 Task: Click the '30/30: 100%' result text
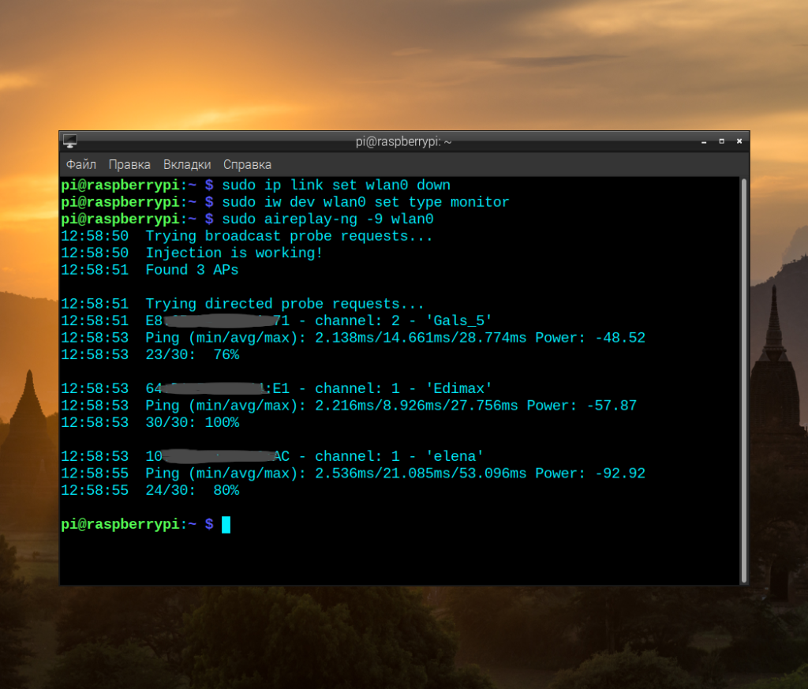pyautogui.click(x=192, y=422)
